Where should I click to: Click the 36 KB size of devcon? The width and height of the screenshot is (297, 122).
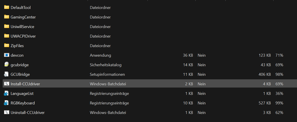pos(188,55)
